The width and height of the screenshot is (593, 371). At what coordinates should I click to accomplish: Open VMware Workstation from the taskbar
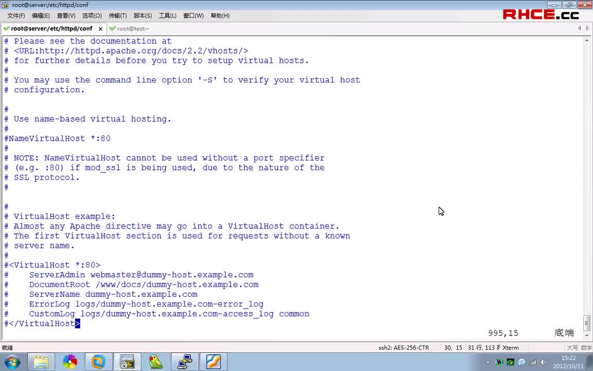(98, 362)
